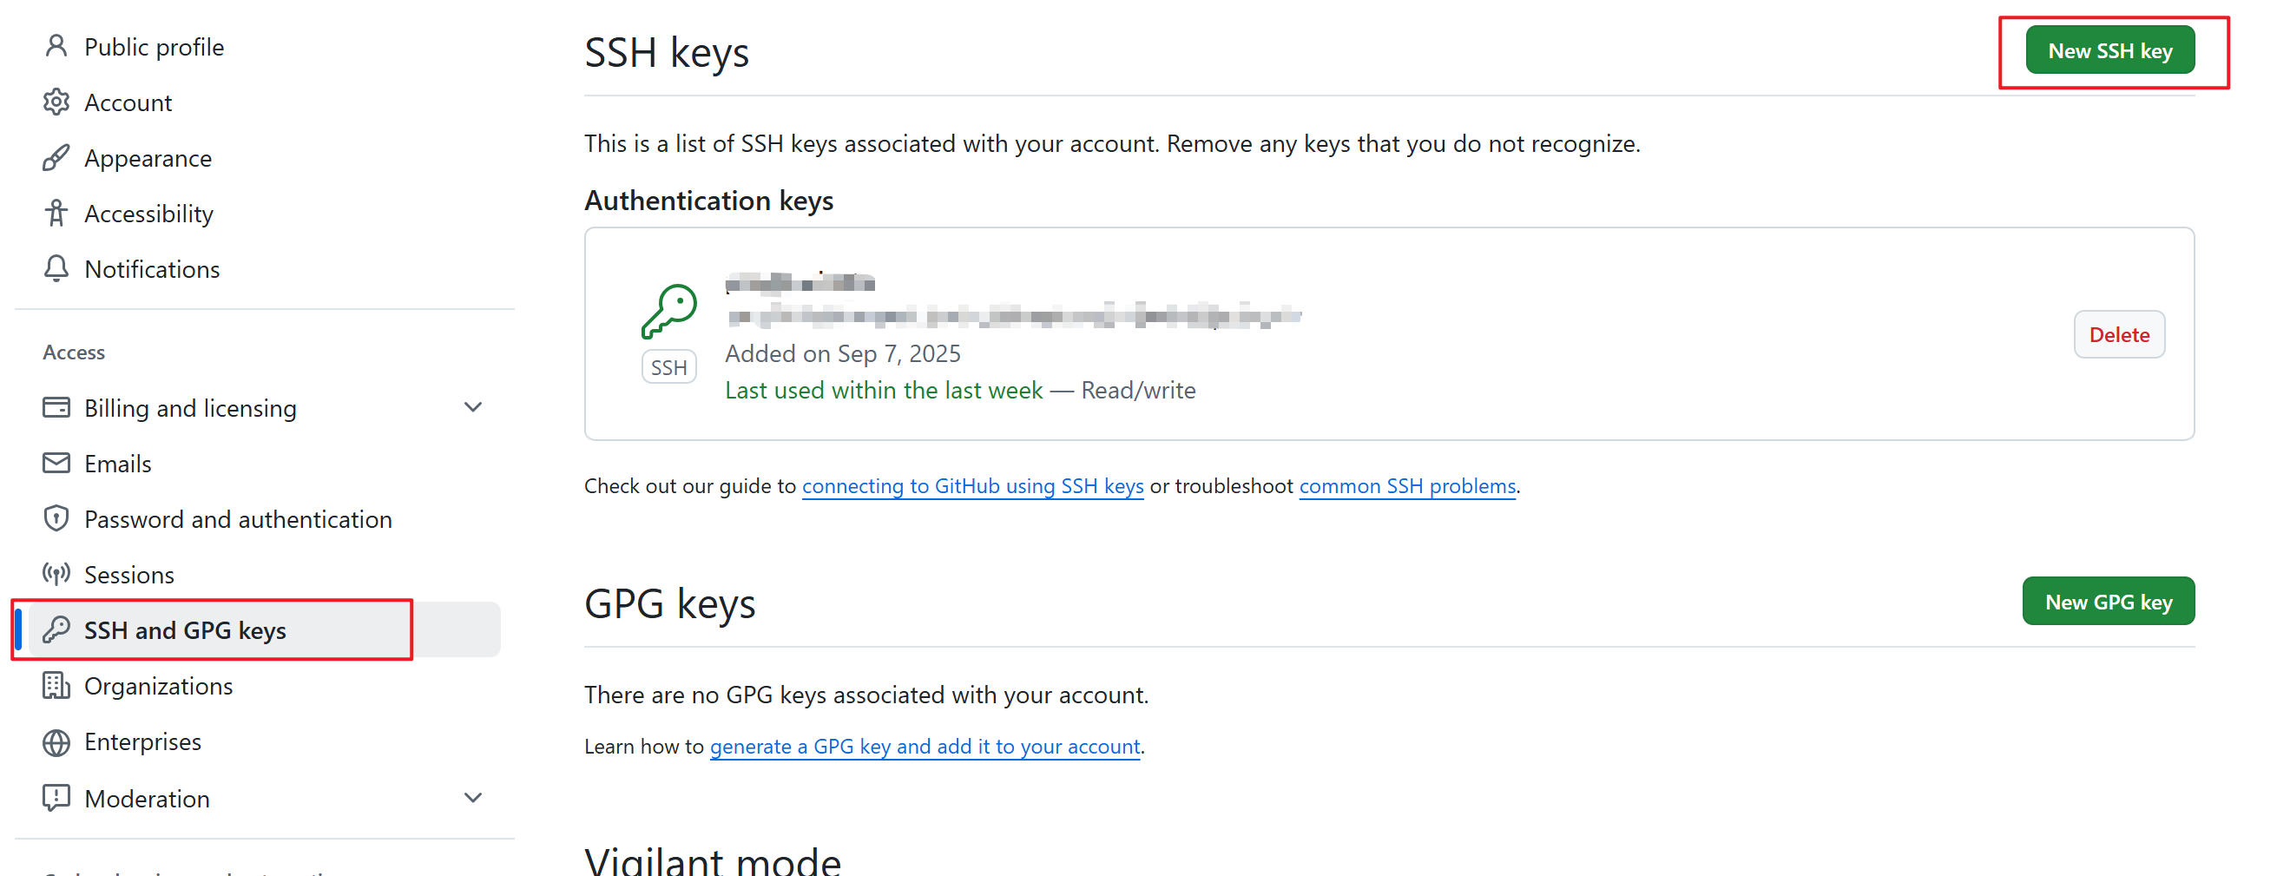Viewport: 2277px width, 876px height.
Task: Click the Notifications bell icon
Action: pos(56,269)
